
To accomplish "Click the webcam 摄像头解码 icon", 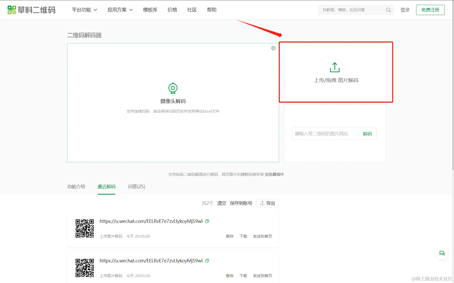I will pos(173,88).
